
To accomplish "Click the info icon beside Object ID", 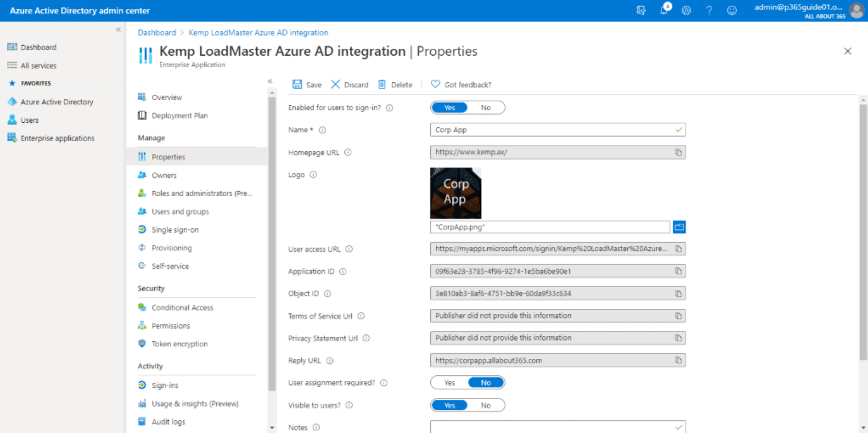I will coord(327,294).
